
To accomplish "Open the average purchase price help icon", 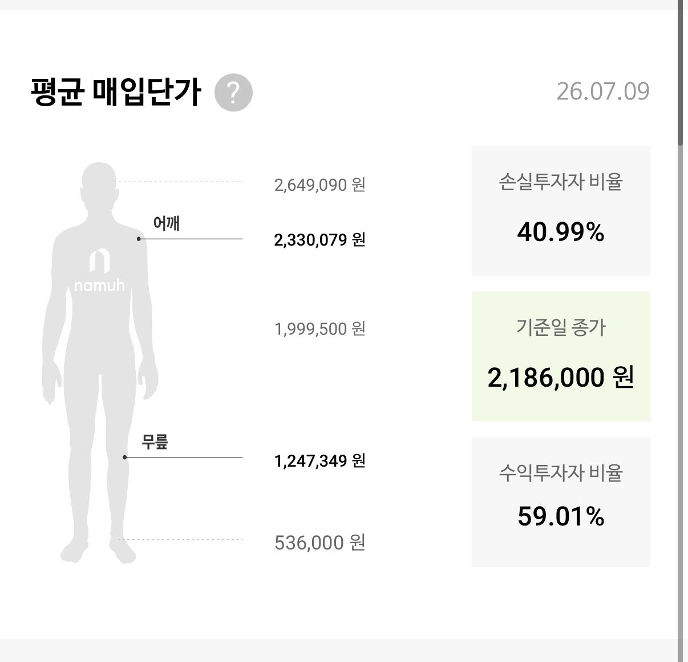I will click(x=233, y=92).
